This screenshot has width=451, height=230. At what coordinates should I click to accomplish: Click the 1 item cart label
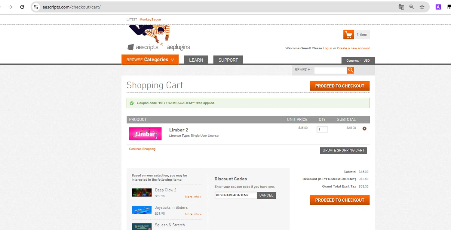pyautogui.click(x=362, y=35)
